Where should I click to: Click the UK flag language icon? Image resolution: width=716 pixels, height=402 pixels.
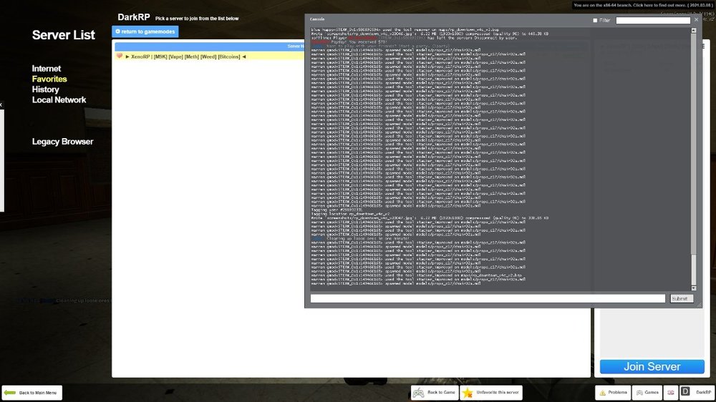click(671, 393)
